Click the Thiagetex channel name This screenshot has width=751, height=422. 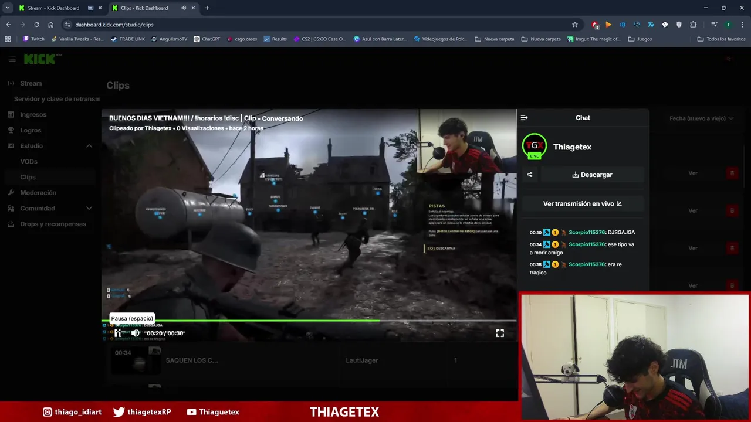[x=572, y=147]
